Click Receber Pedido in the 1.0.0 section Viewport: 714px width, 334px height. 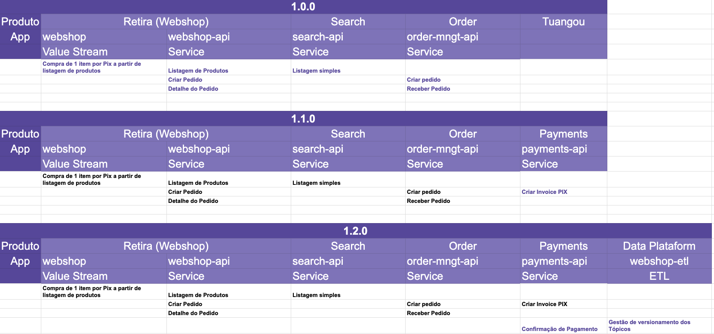tap(462, 89)
